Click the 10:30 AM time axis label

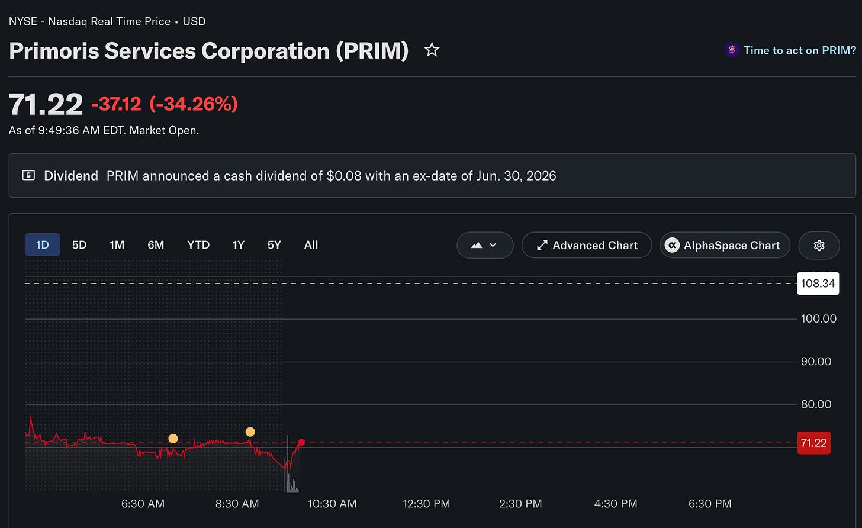[x=332, y=504]
